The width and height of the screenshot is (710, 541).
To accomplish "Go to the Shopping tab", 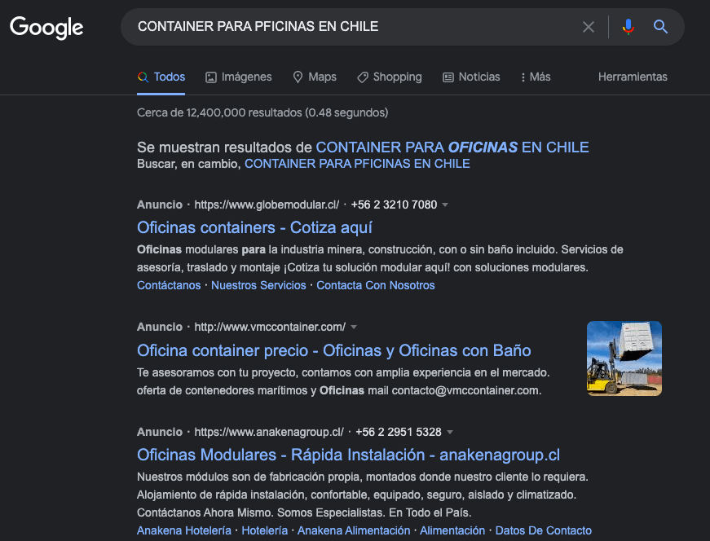I will tap(390, 77).
